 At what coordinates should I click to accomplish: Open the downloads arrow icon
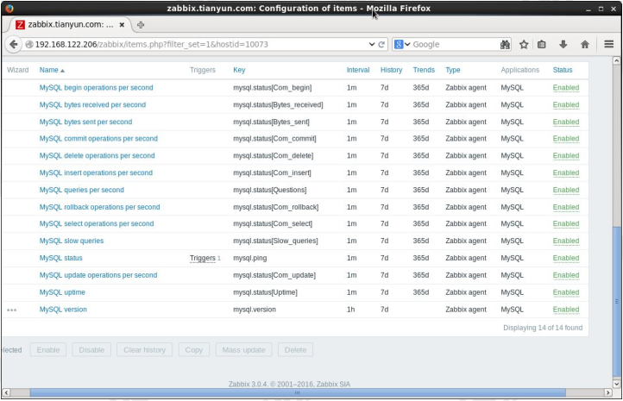(563, 45)
